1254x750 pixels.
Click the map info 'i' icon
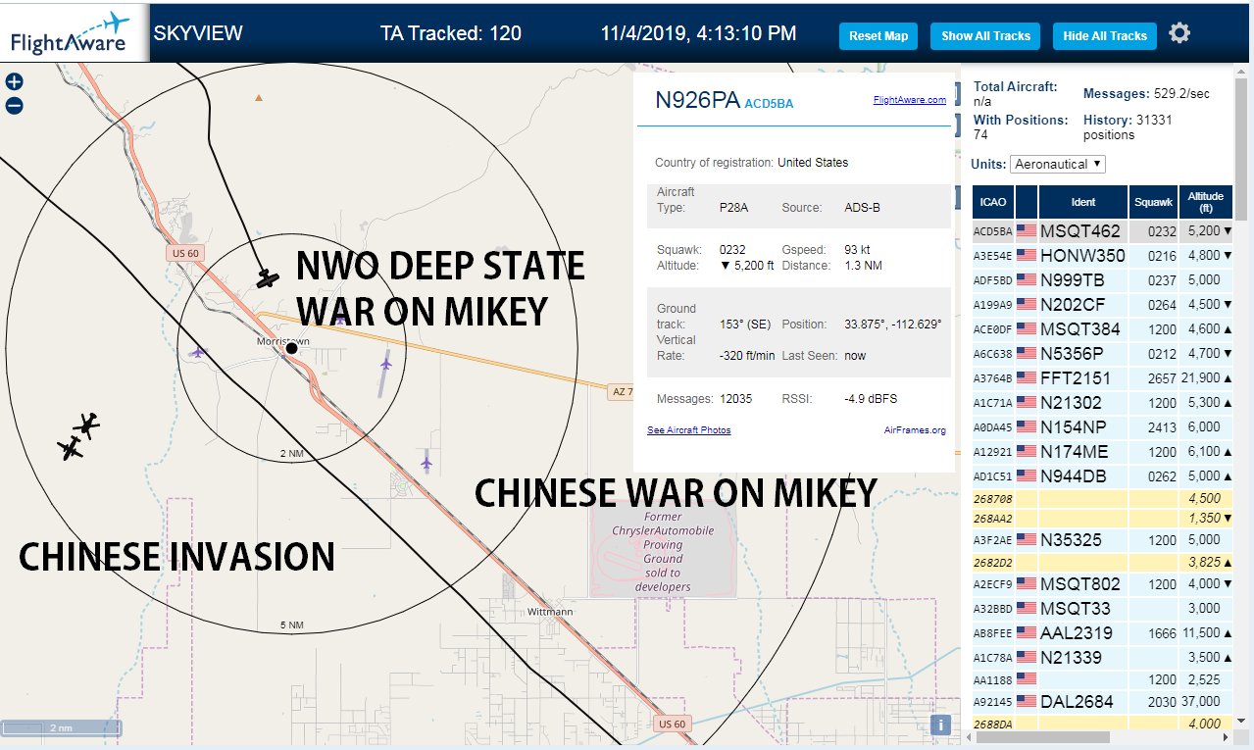click(x=940, y=725)
